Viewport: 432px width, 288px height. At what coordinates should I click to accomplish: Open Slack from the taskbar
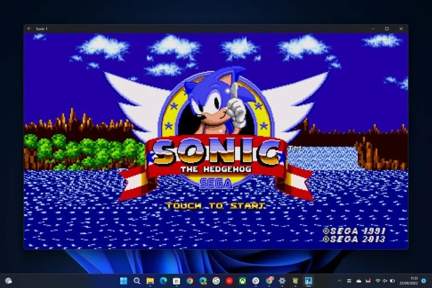(256, 281)
